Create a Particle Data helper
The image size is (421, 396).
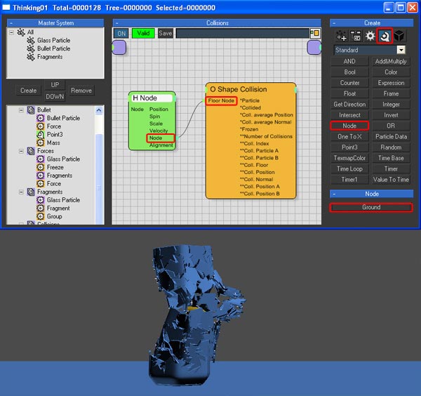[391, 136]
